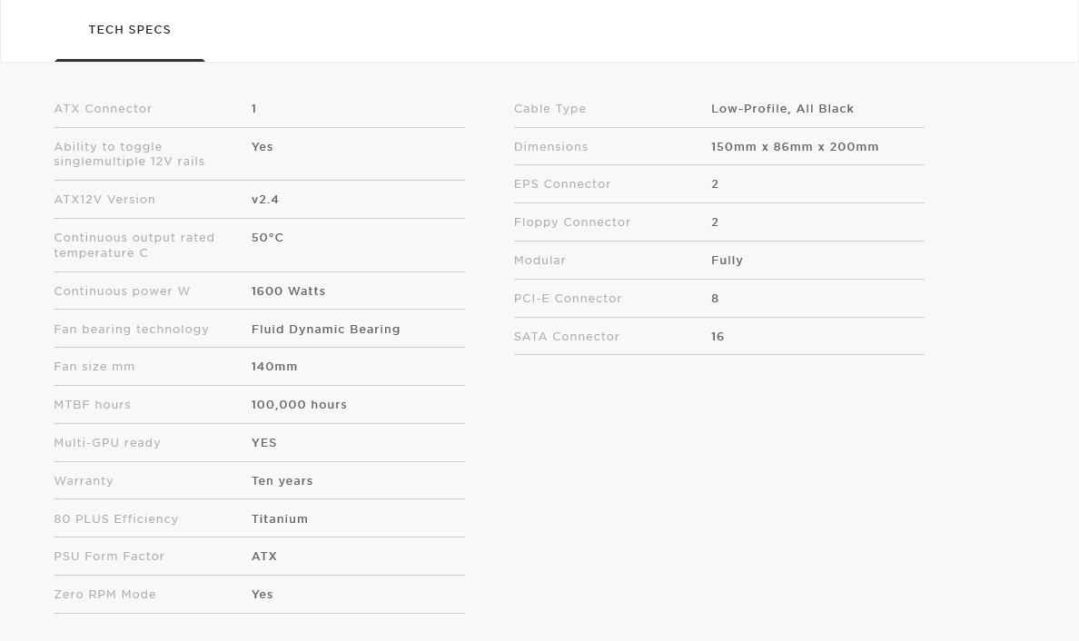
Task: Click the 150mm x 86mm x 200mm value
Action: (x=795, y=146)
